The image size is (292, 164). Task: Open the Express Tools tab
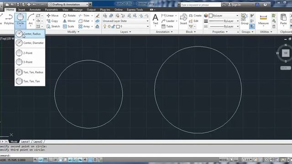click(135, 10)
